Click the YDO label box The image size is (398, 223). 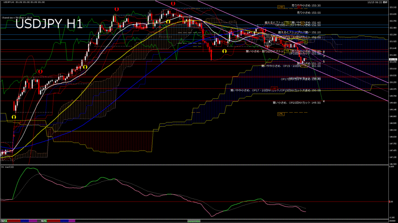point(267,36)
